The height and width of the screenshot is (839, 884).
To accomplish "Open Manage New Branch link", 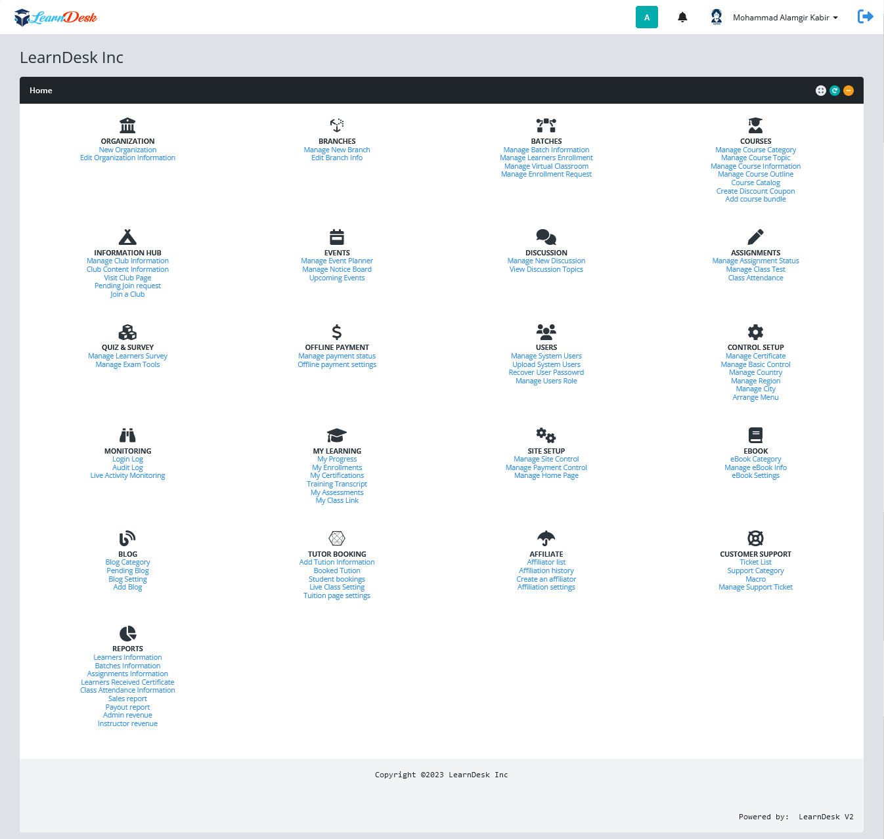I will point(337,150).
